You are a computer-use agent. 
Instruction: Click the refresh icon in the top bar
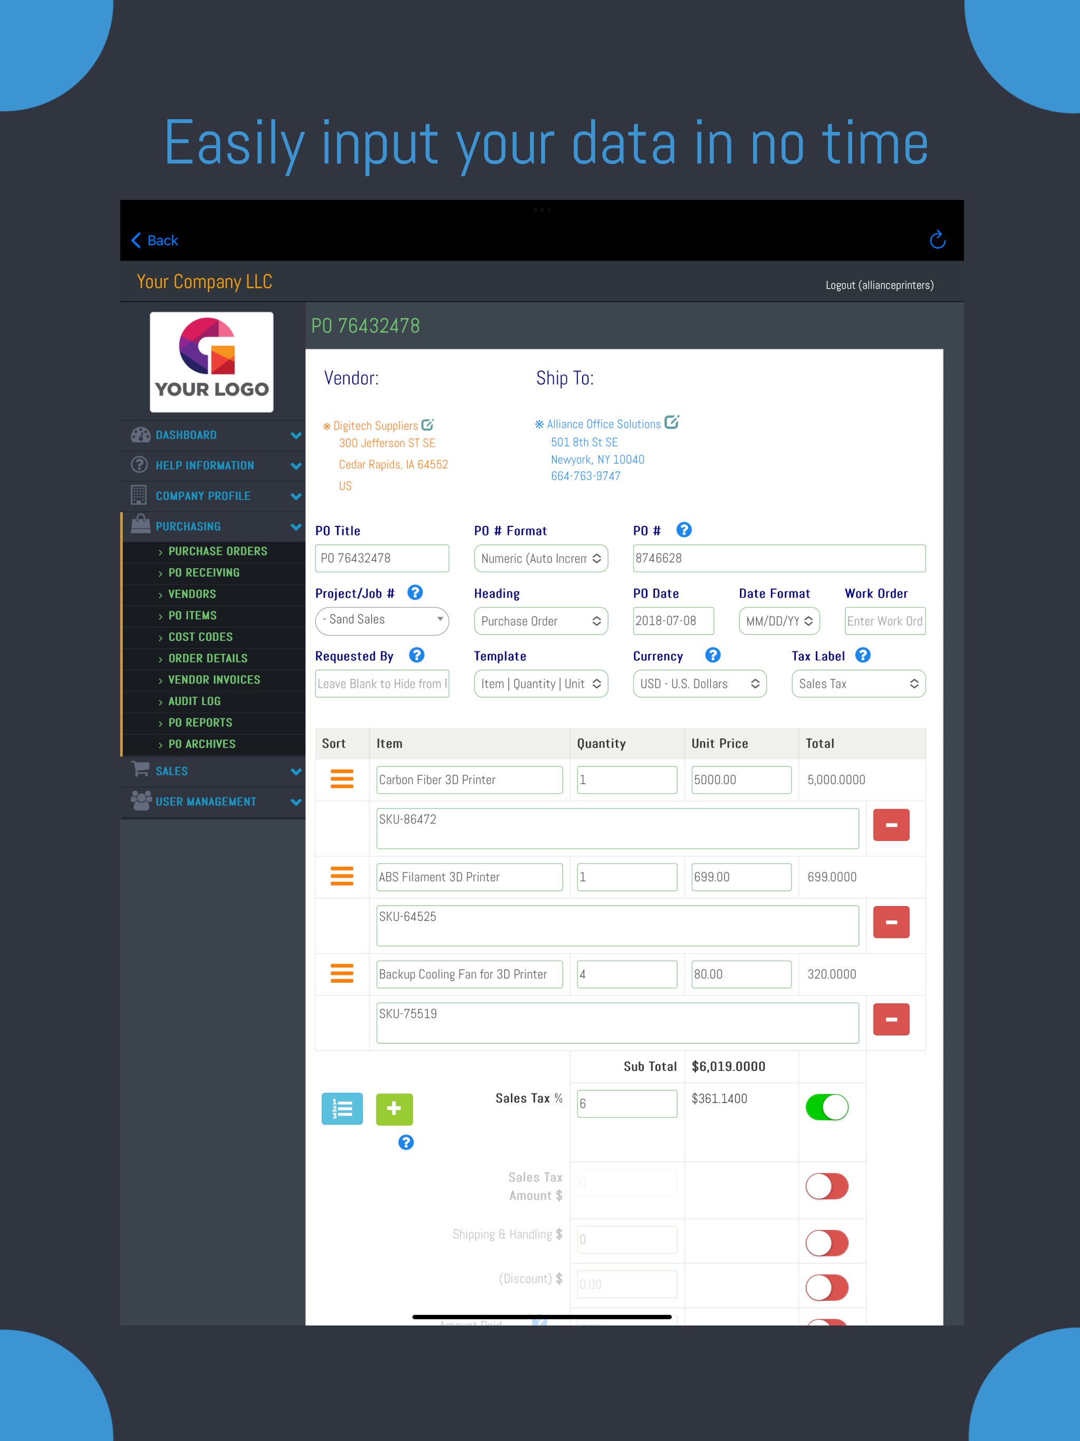tap(937, 240)
